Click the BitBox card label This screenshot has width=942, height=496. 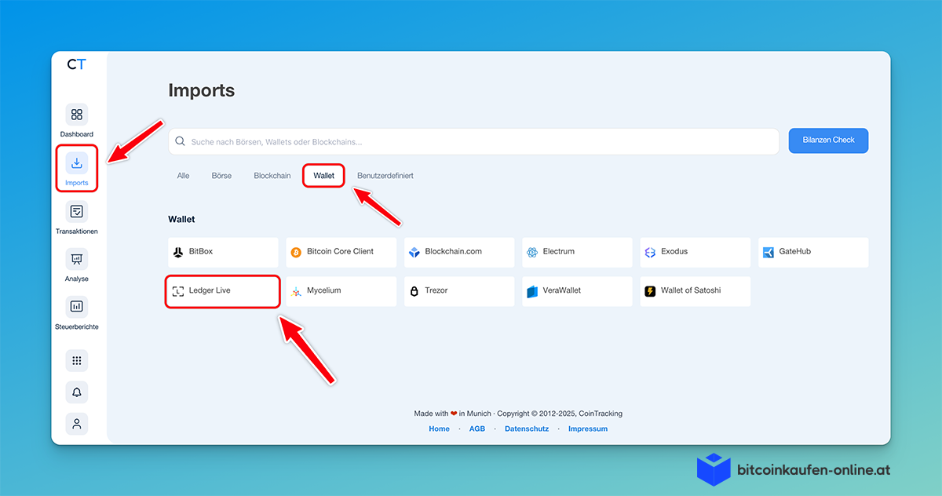201,252
